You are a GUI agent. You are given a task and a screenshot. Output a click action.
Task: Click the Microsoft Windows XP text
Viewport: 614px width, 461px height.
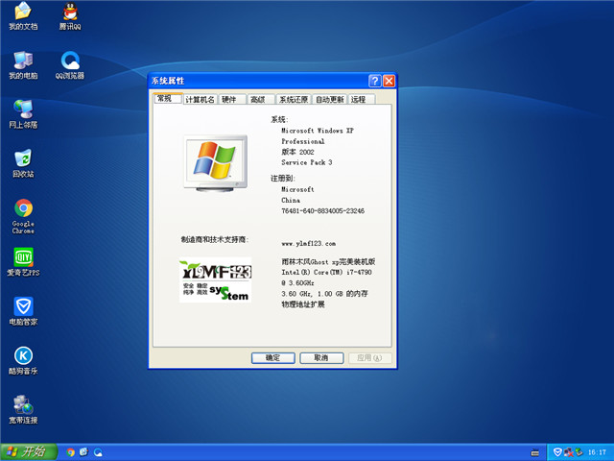(x=318, y=131)
